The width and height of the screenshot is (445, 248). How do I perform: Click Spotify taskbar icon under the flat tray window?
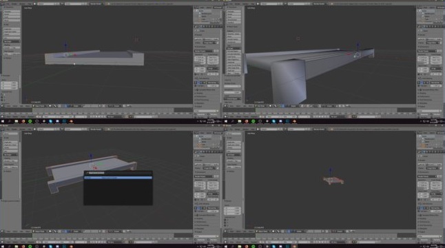tap(30, 121)
